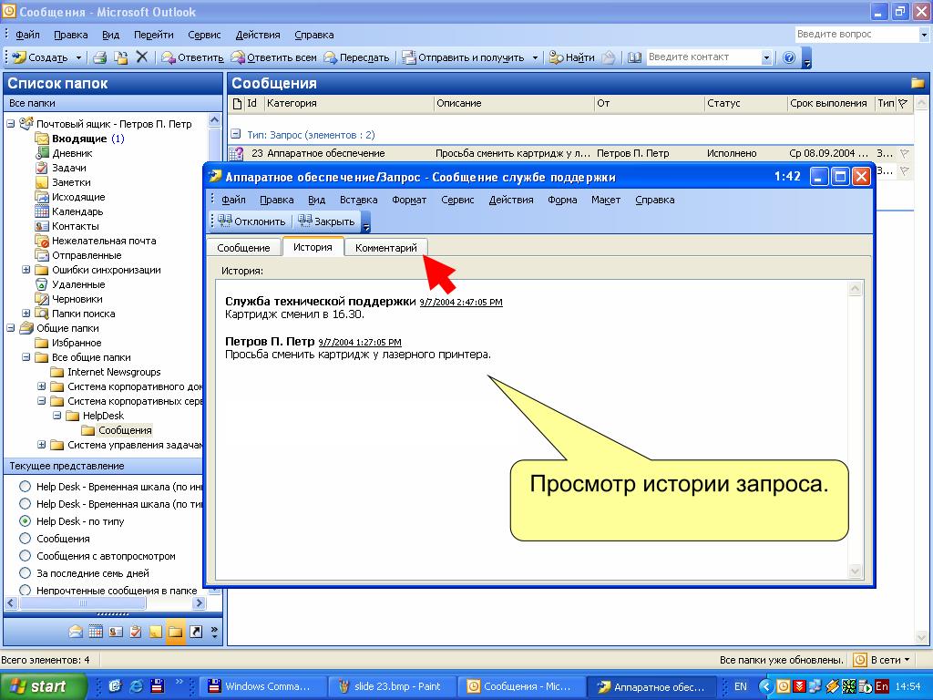Click Windows Comma... taskbar item
This screenshot has width=933, height=700.
tap(261, 686)
